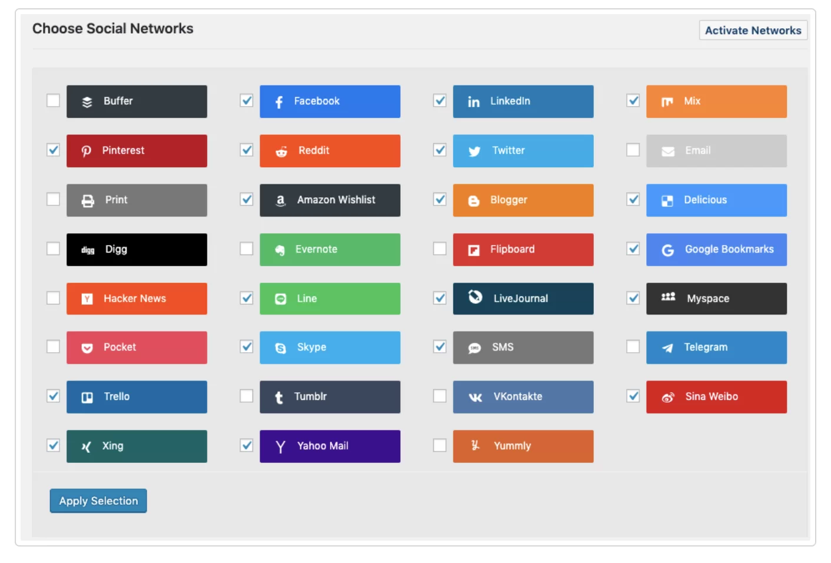Uncheck the LinkedIn checkbox
831x563 pixels.
(x=440, y=101)
